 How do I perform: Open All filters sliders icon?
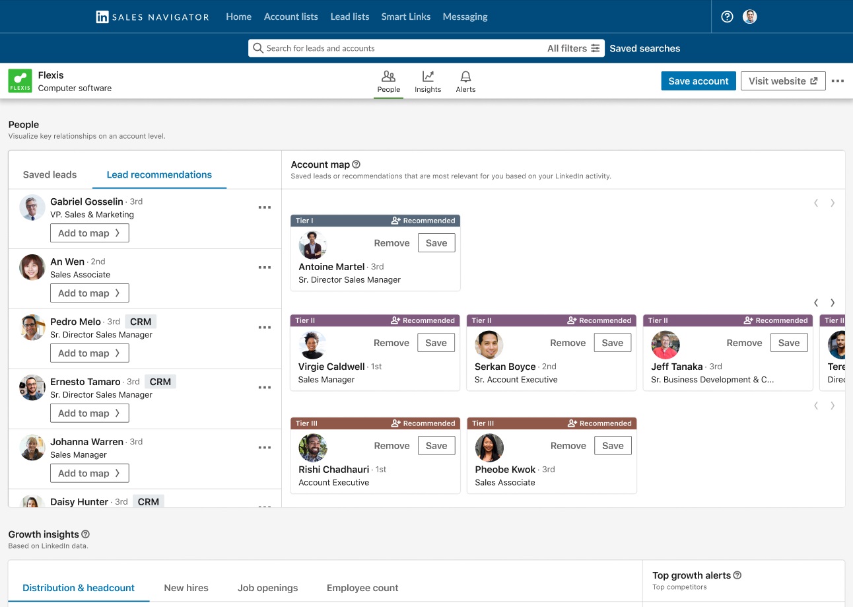(x=596, y=48)
